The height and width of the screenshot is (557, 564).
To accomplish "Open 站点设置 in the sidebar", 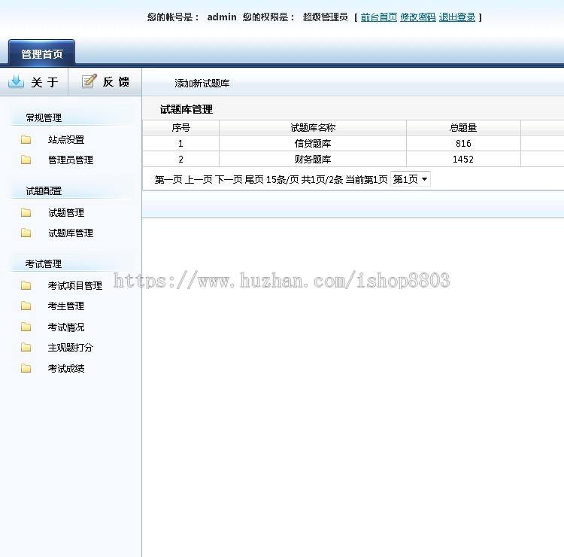I will (66, 140).
